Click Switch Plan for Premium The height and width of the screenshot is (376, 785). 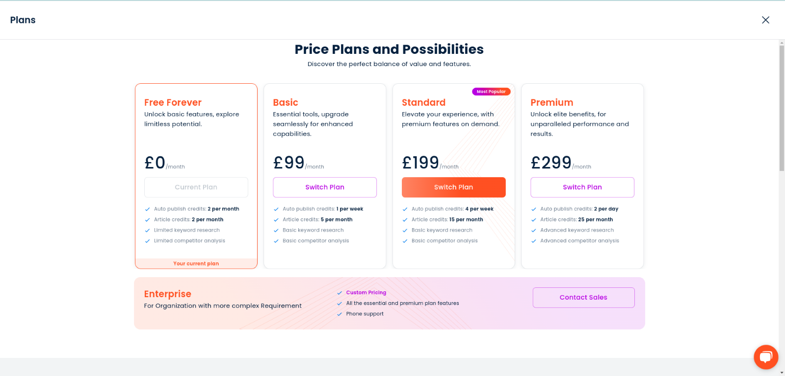(582, 187)
